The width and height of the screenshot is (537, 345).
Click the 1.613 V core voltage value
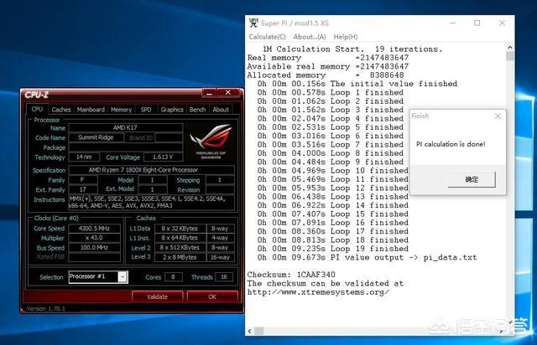(163, 157)
